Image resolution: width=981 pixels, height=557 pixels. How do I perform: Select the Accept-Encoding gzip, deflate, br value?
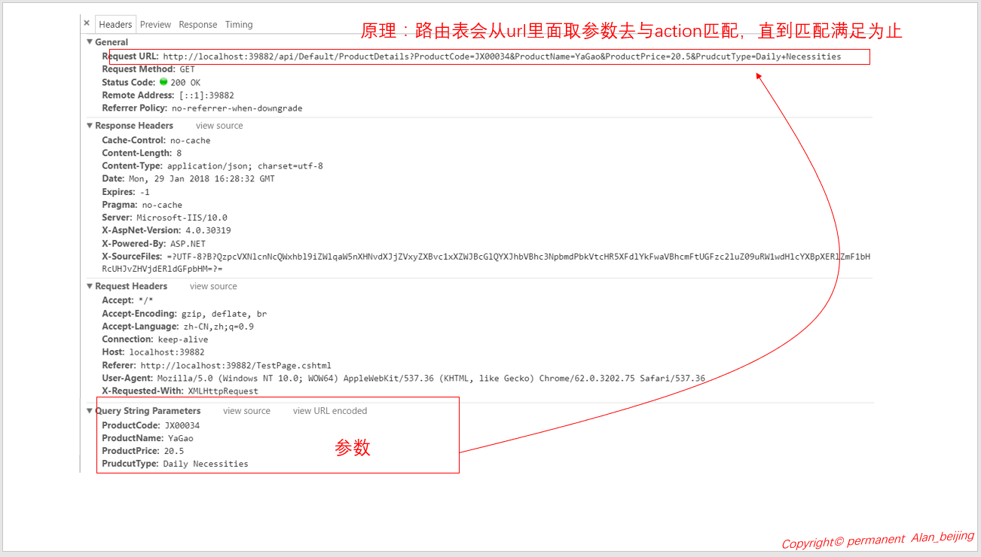tap(224, 314)
